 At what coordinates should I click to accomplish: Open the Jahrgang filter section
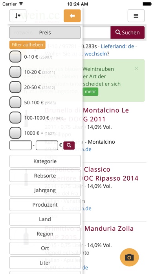click(45, 190)
